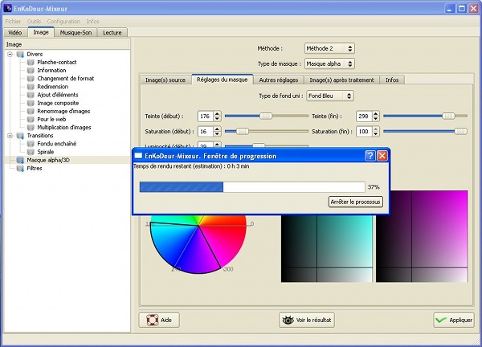Click icon next to Image composite
Image resolution: width=482 pixels, height=347 pixels.
point(31,103)
